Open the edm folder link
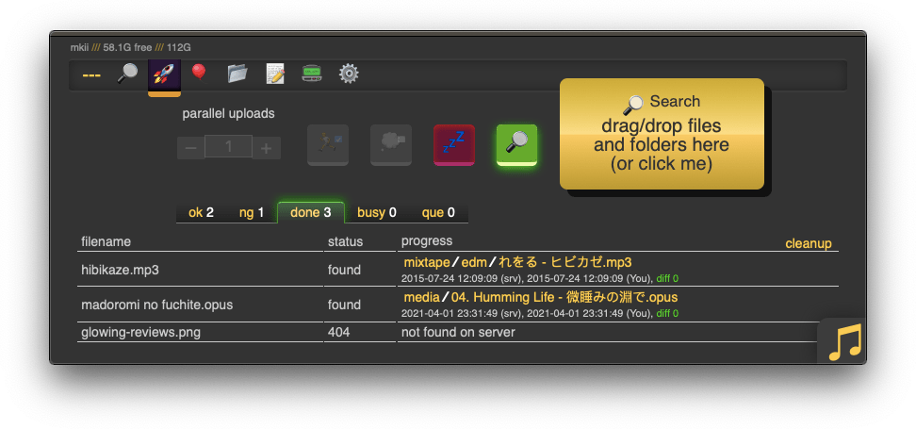Screen dimensions: 916x429 pyautogui.click(x=474, y=262)
